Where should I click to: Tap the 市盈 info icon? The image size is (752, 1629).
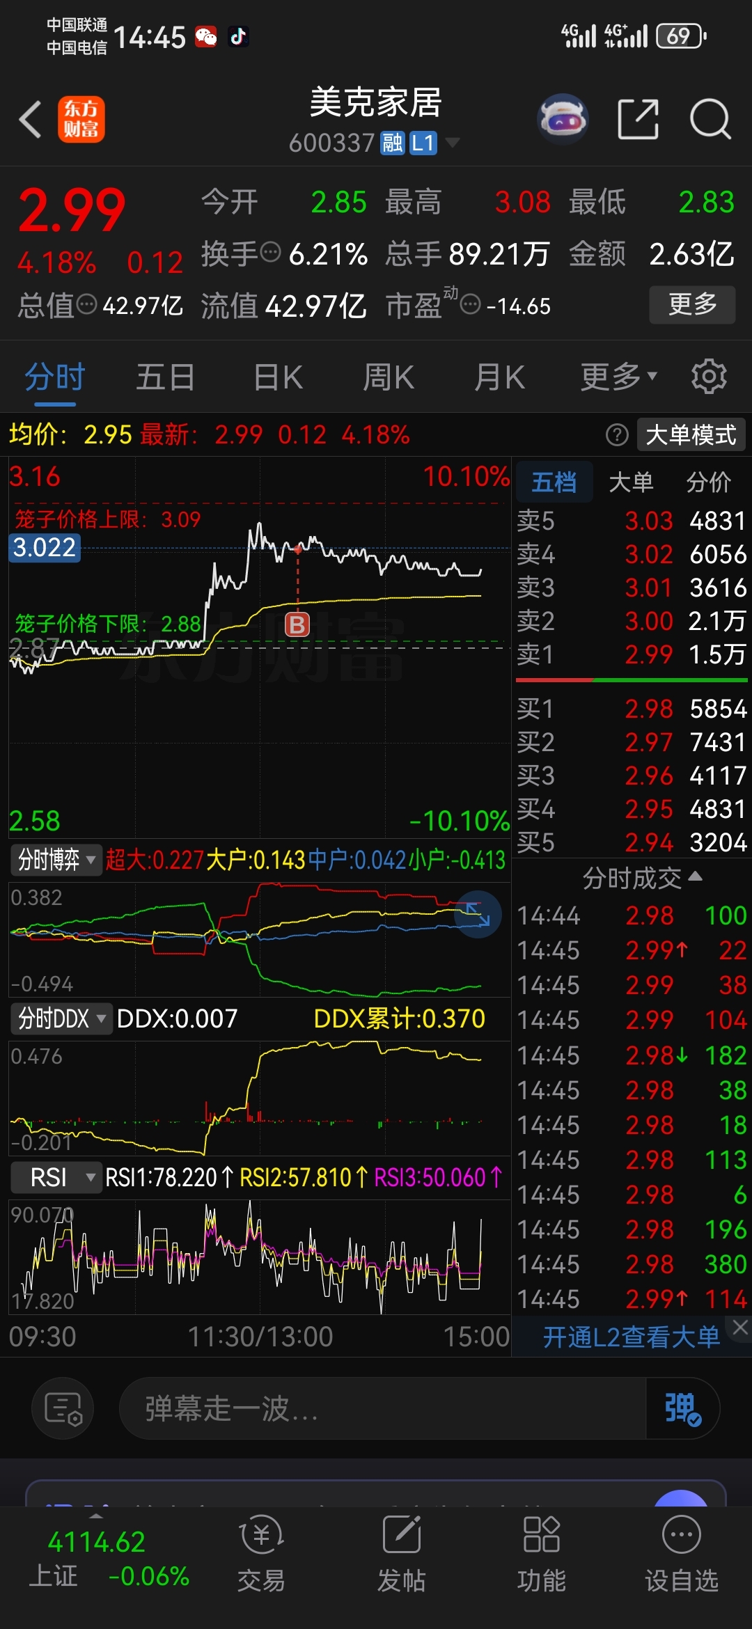(471, 304)
